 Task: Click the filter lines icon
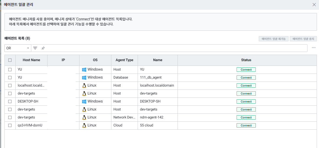35,48
